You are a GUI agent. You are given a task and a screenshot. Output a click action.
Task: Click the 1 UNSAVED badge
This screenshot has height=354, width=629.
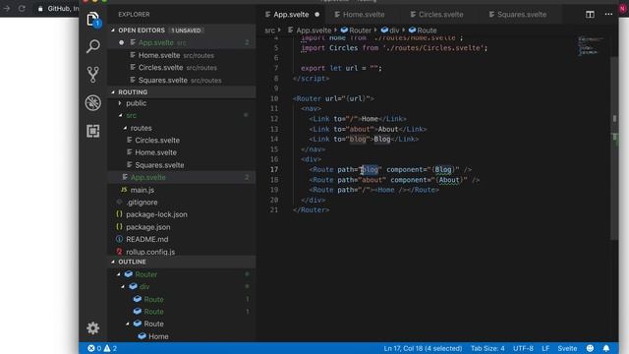[186, 30]
